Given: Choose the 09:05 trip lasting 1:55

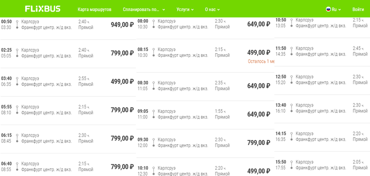Looking at the screenshot, I should [x=205, y=114].
